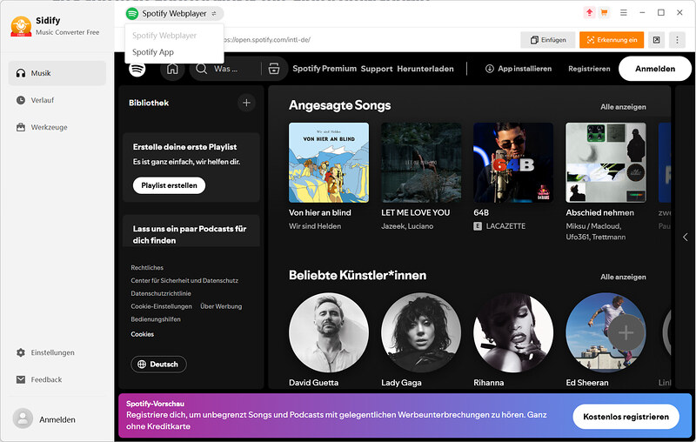Click the Sidify app logo
This screenshot has width=696, height=442.
point(21,26)
